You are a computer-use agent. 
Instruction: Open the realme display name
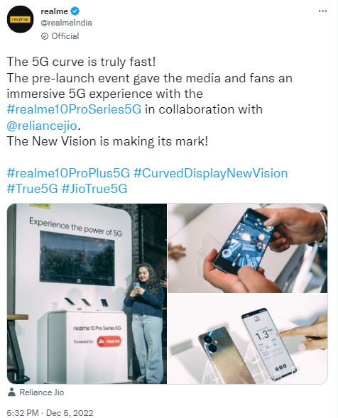[x=55, y=11]
